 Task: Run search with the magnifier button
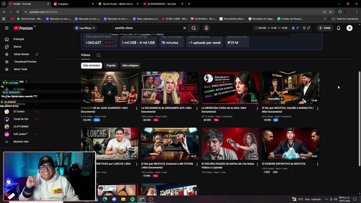click(x=193, y=28)
